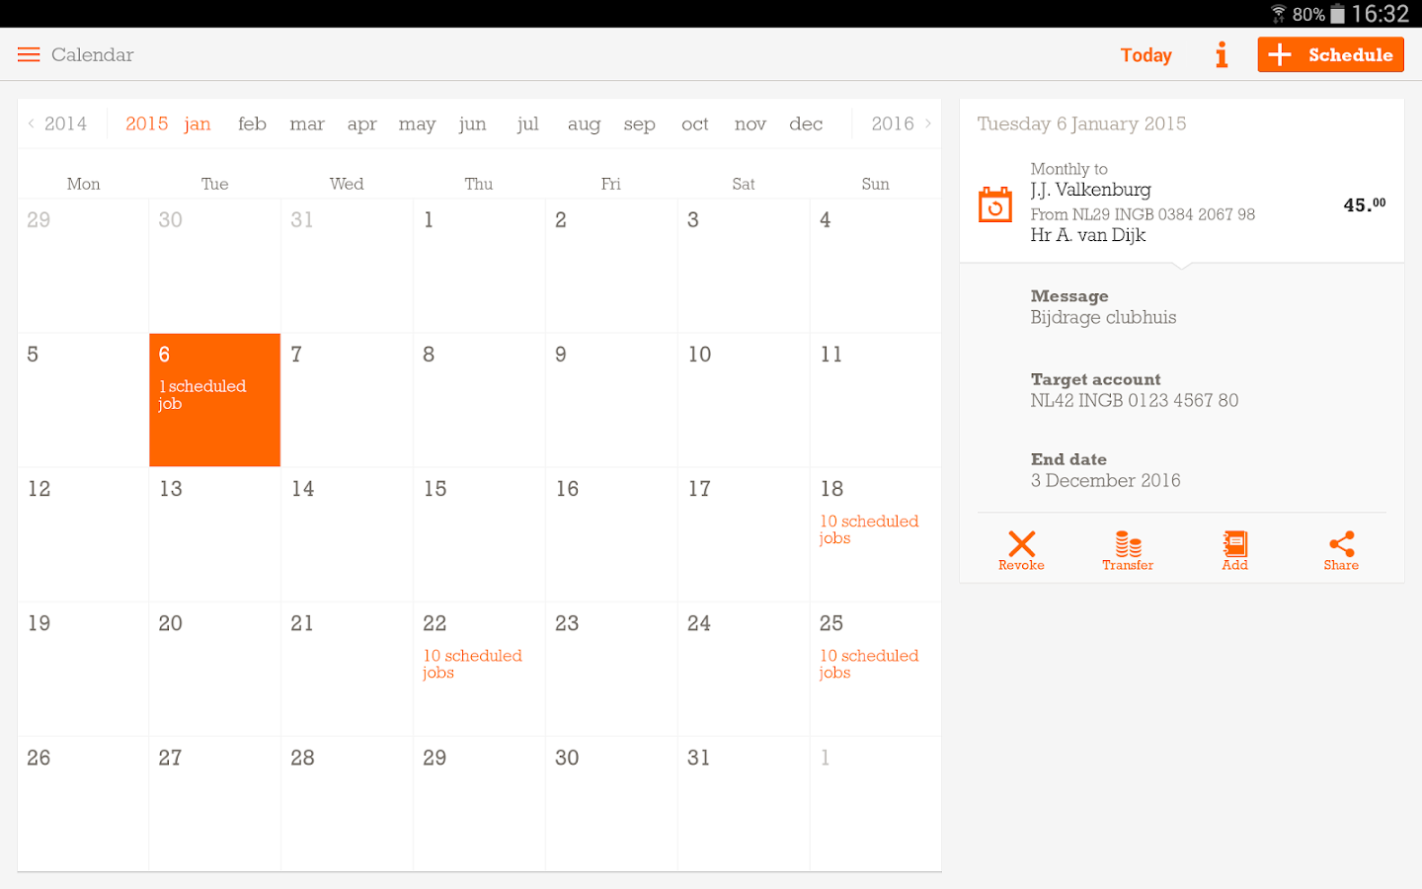Select the highlighted 6 January cell
The width and height of the screenshot is (1422, 889).
(214, 400)
